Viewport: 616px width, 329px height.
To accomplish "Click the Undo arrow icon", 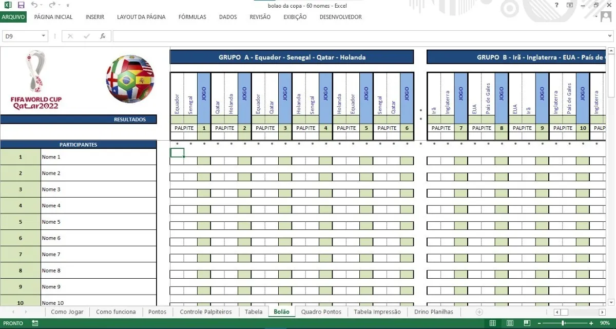I will [34, 5].
